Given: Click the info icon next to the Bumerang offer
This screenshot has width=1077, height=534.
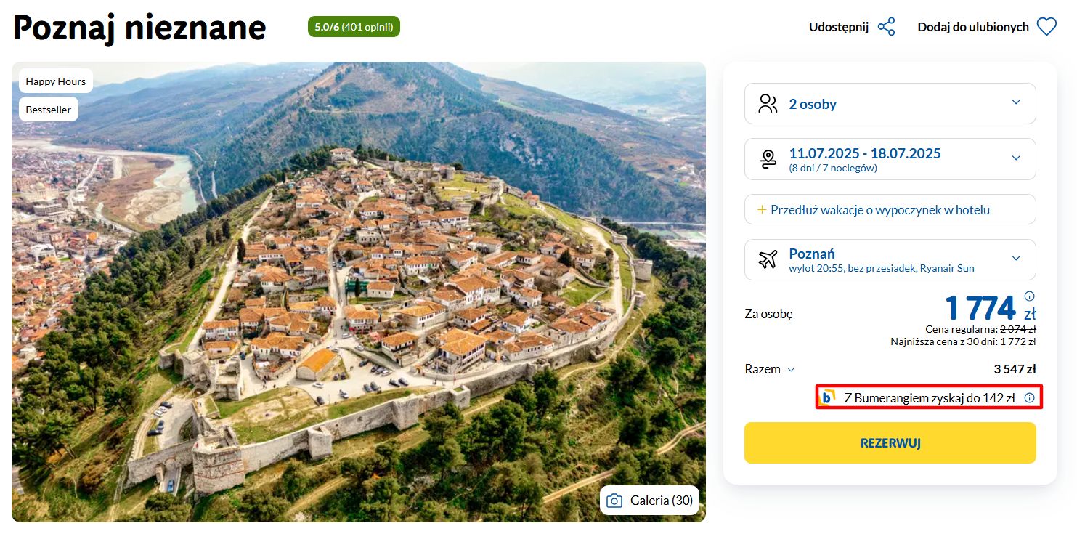Looking at the screenshot, I should click(1029, 397).
